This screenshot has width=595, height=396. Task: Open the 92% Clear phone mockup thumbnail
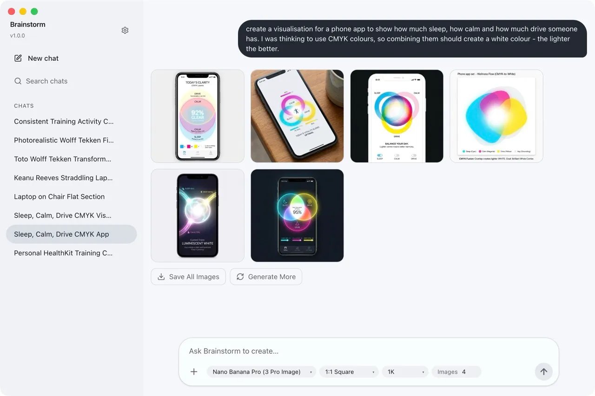(x=198, y=116)
